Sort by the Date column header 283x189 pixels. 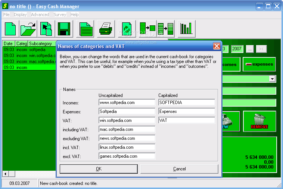(x=9, y=44)
